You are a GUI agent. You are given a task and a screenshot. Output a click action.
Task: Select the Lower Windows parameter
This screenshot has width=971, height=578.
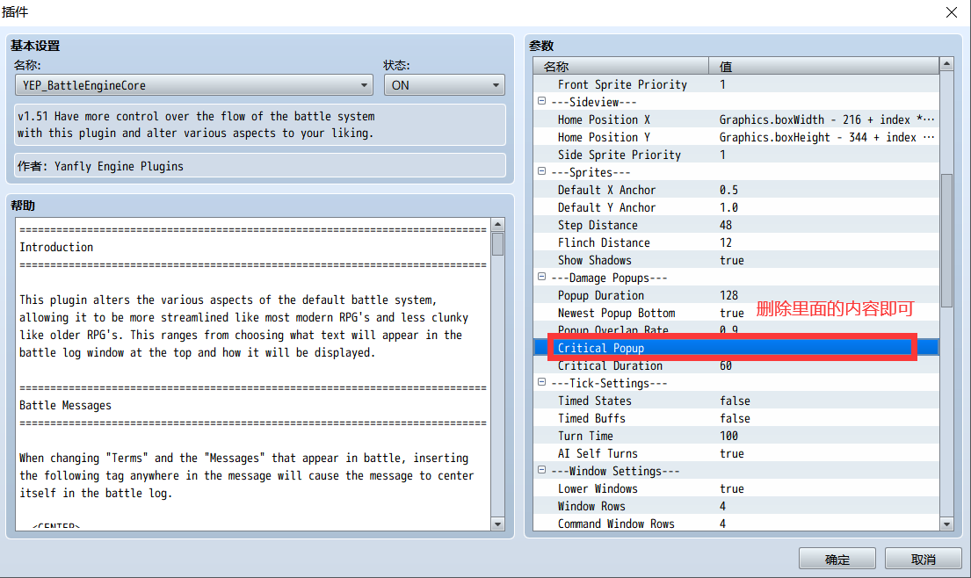pos(736,488)
